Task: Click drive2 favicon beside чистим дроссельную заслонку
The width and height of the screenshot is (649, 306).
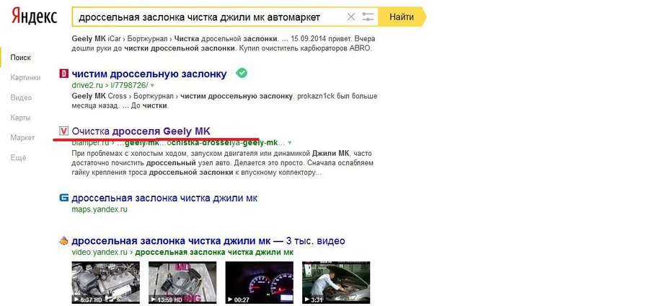Action: tap(63, 74)
